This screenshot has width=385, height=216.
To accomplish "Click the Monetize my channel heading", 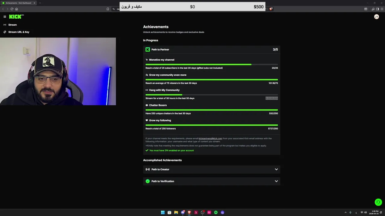I will 162,60.
